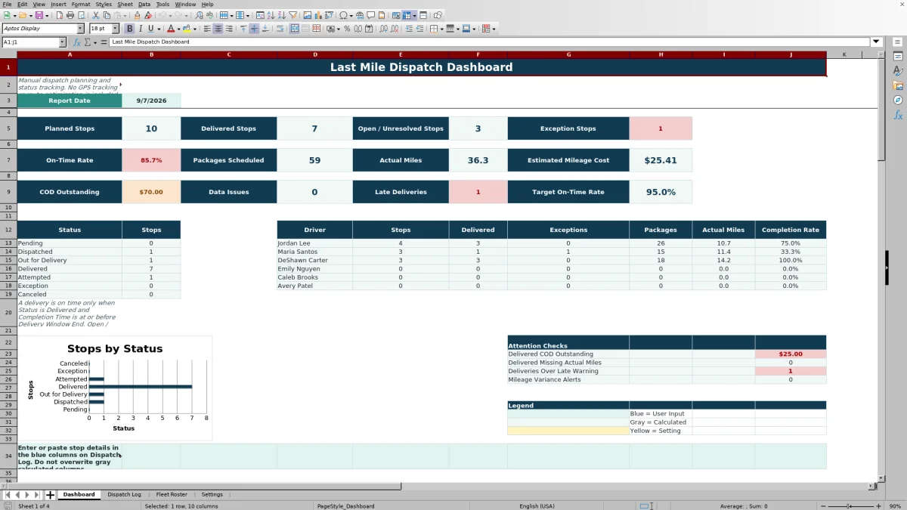Click column header G

568,54
